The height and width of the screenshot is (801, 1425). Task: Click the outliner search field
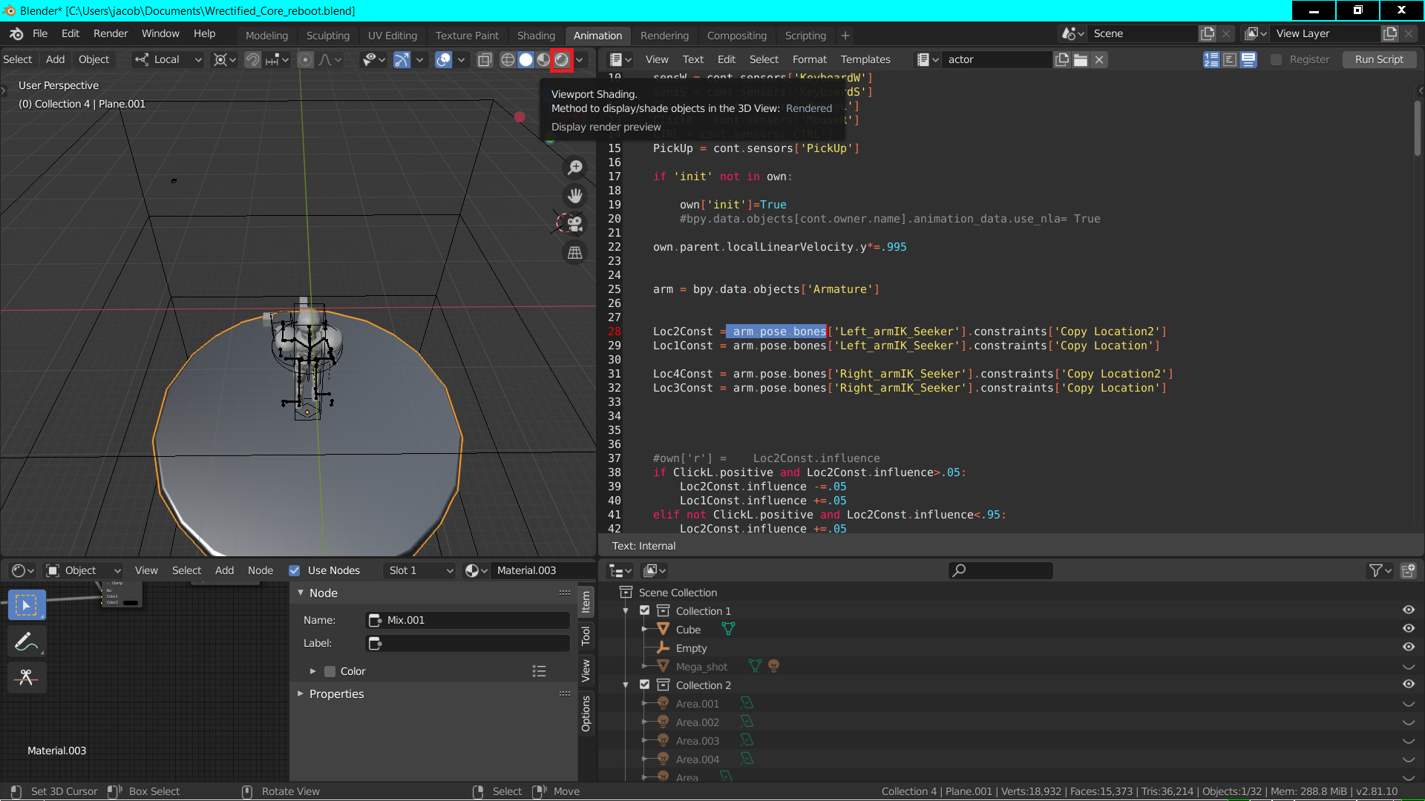tap(1000, 570)
